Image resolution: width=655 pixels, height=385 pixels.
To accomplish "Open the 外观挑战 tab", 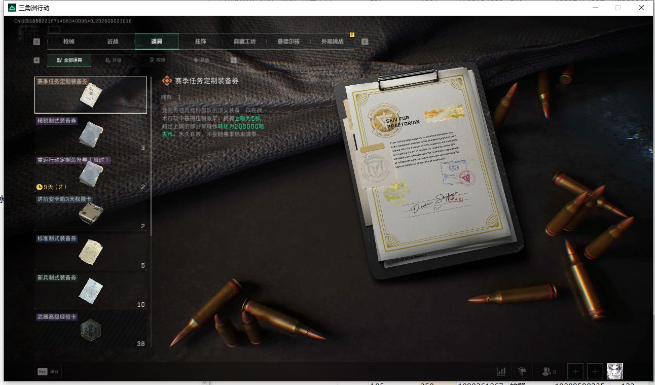I will click(x=333, y=42).
